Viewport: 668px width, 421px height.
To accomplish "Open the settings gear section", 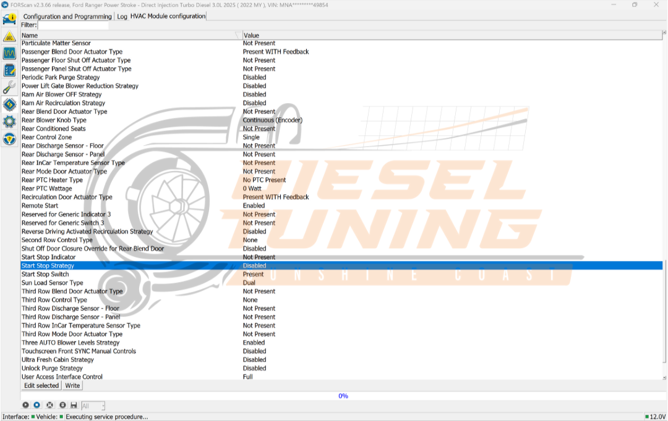I will 9,122.
